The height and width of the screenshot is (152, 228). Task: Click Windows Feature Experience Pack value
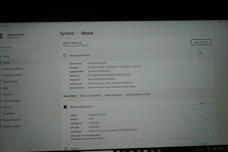point(113,130)
